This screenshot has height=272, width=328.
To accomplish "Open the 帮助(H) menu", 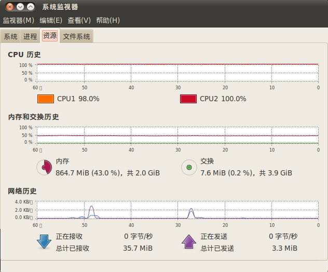I will (x=108, y=20).
